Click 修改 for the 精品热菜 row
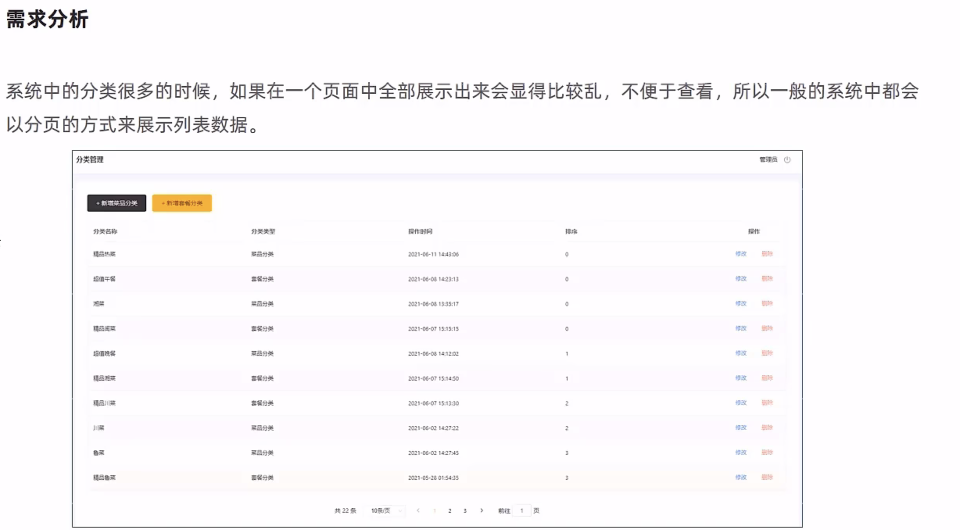This screenshot has height=530, width=960. tap(741, 254)
